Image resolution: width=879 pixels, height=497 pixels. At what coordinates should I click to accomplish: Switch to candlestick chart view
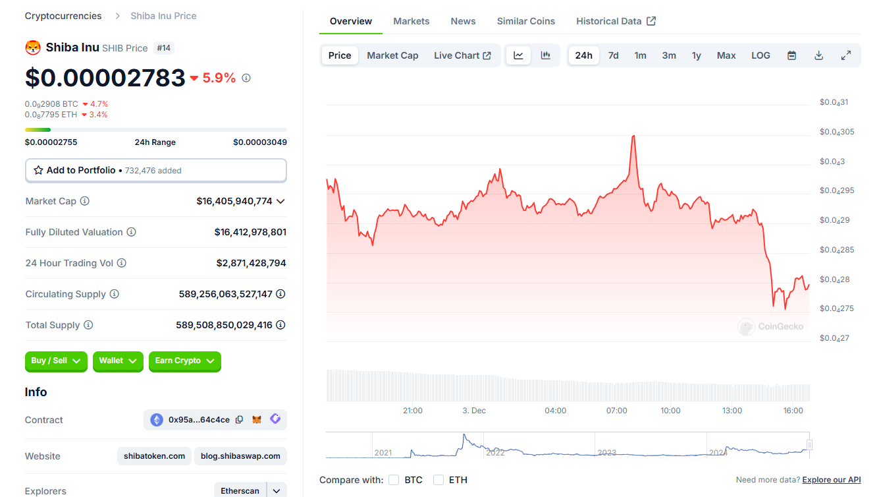(x=546, y=55)
